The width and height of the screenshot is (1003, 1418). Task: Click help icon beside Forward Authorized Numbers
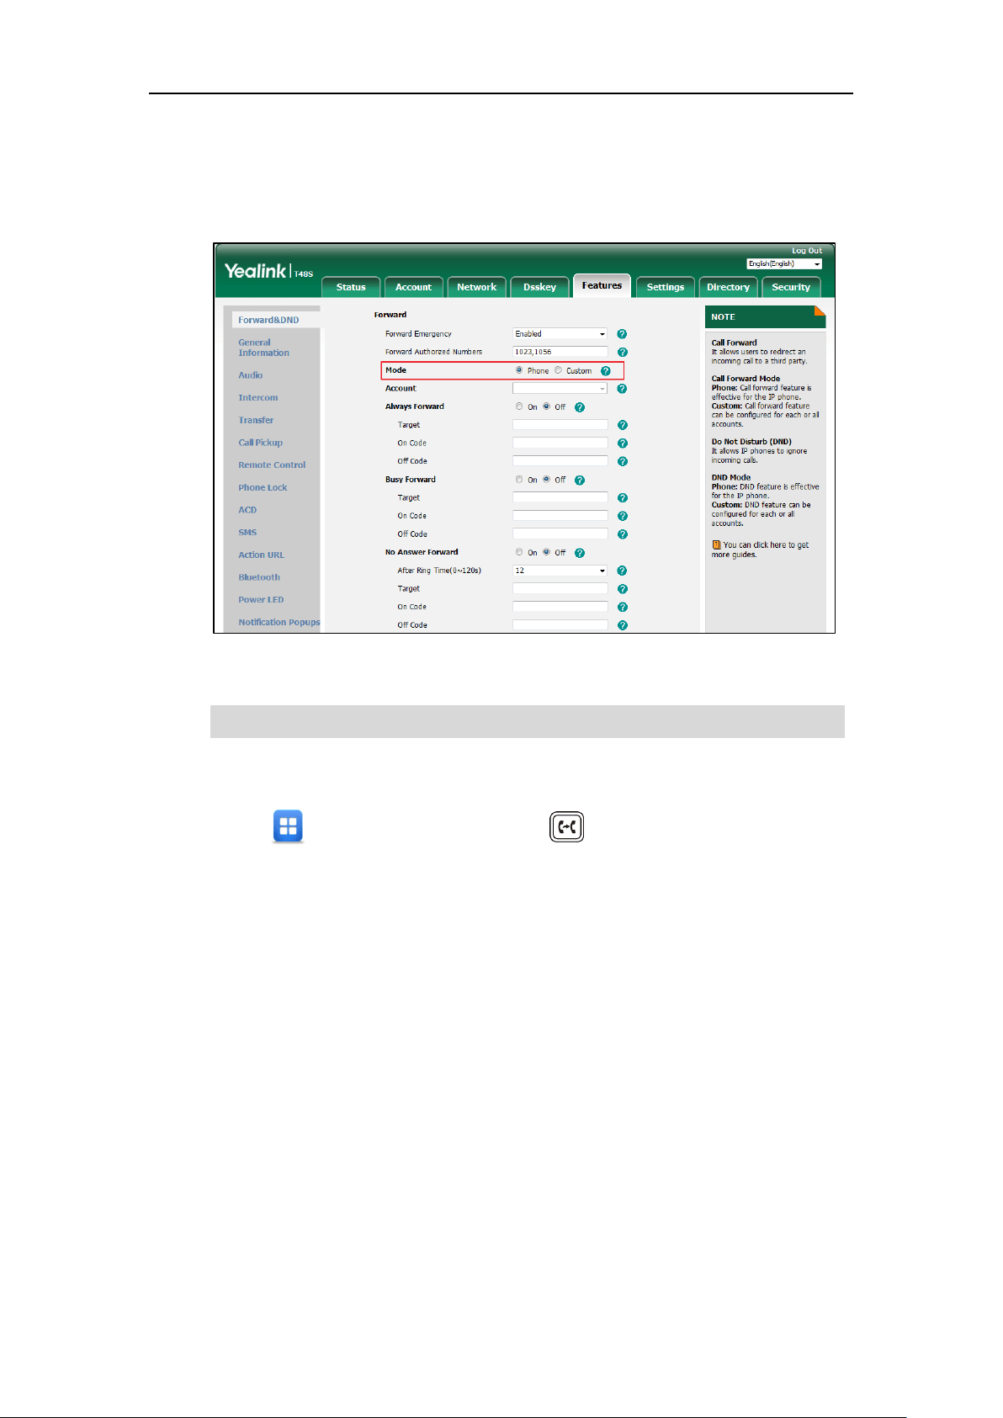click(x=622, y=353)
